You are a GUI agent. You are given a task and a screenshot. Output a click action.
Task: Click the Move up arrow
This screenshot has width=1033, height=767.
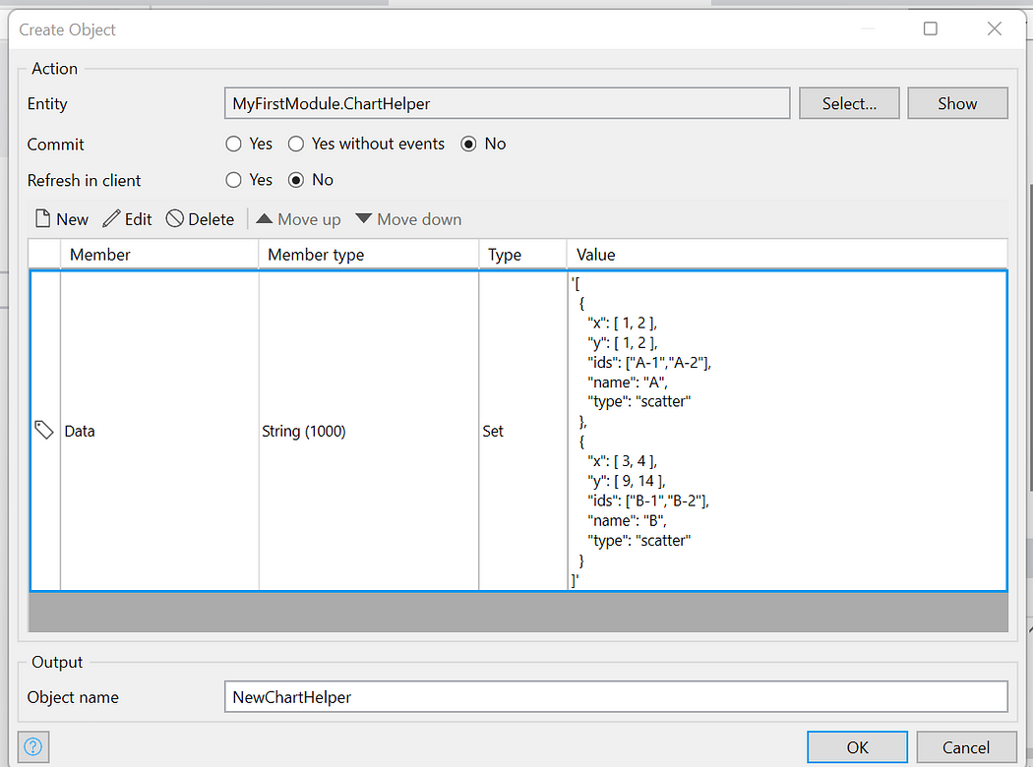click(264, 219)
